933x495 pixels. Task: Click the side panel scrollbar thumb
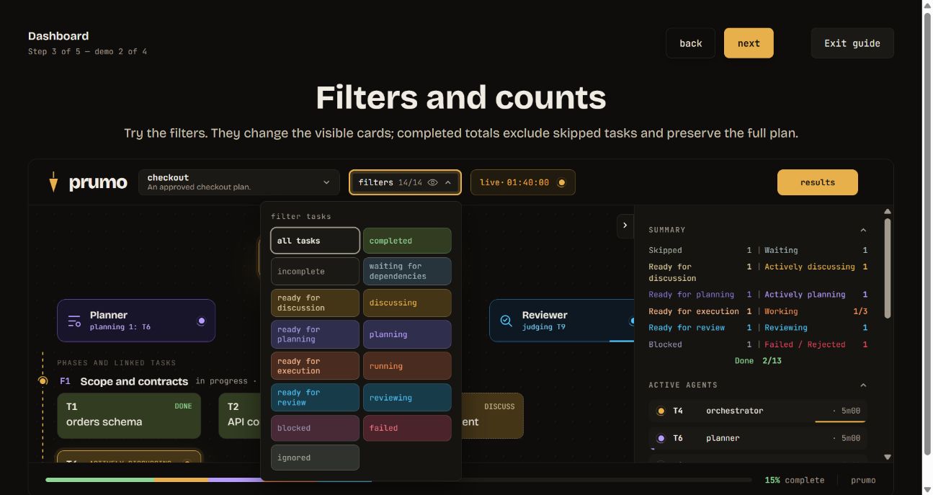tap(888, 268)
